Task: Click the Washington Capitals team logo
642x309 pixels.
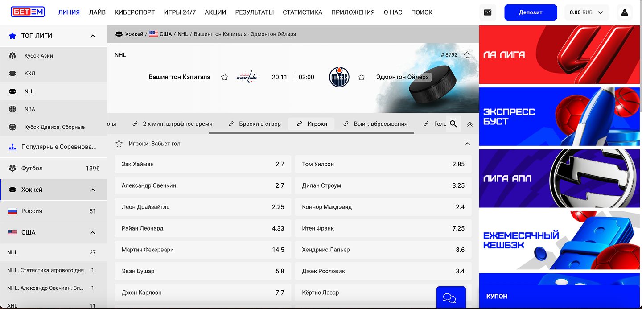Action: pyautogui.click(x=247, y=77)
